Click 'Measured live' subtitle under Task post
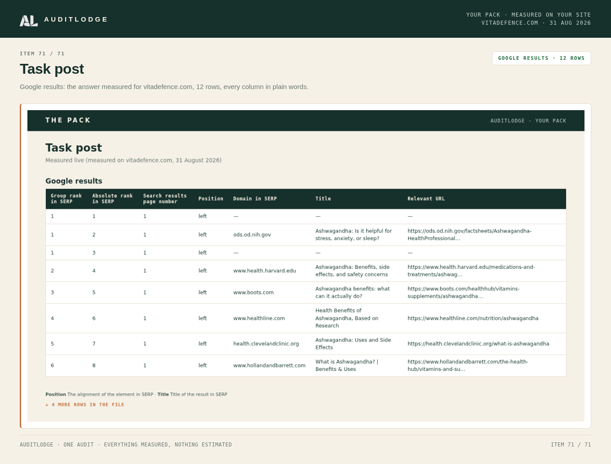 pos(133,160)
